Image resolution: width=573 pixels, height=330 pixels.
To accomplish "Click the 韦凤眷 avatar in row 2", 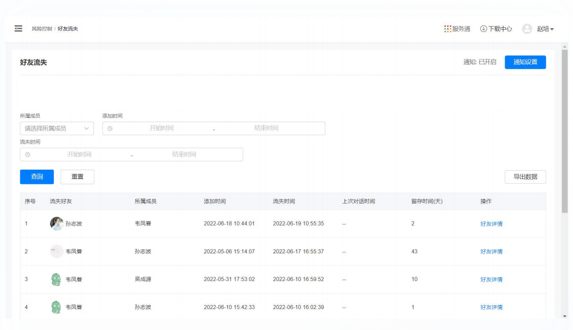I will [56, 251].
